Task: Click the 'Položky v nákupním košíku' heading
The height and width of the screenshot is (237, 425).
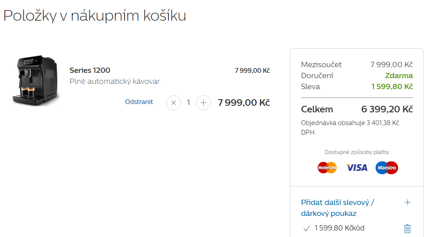Action: pyautogui.click(x=95, y=16)
